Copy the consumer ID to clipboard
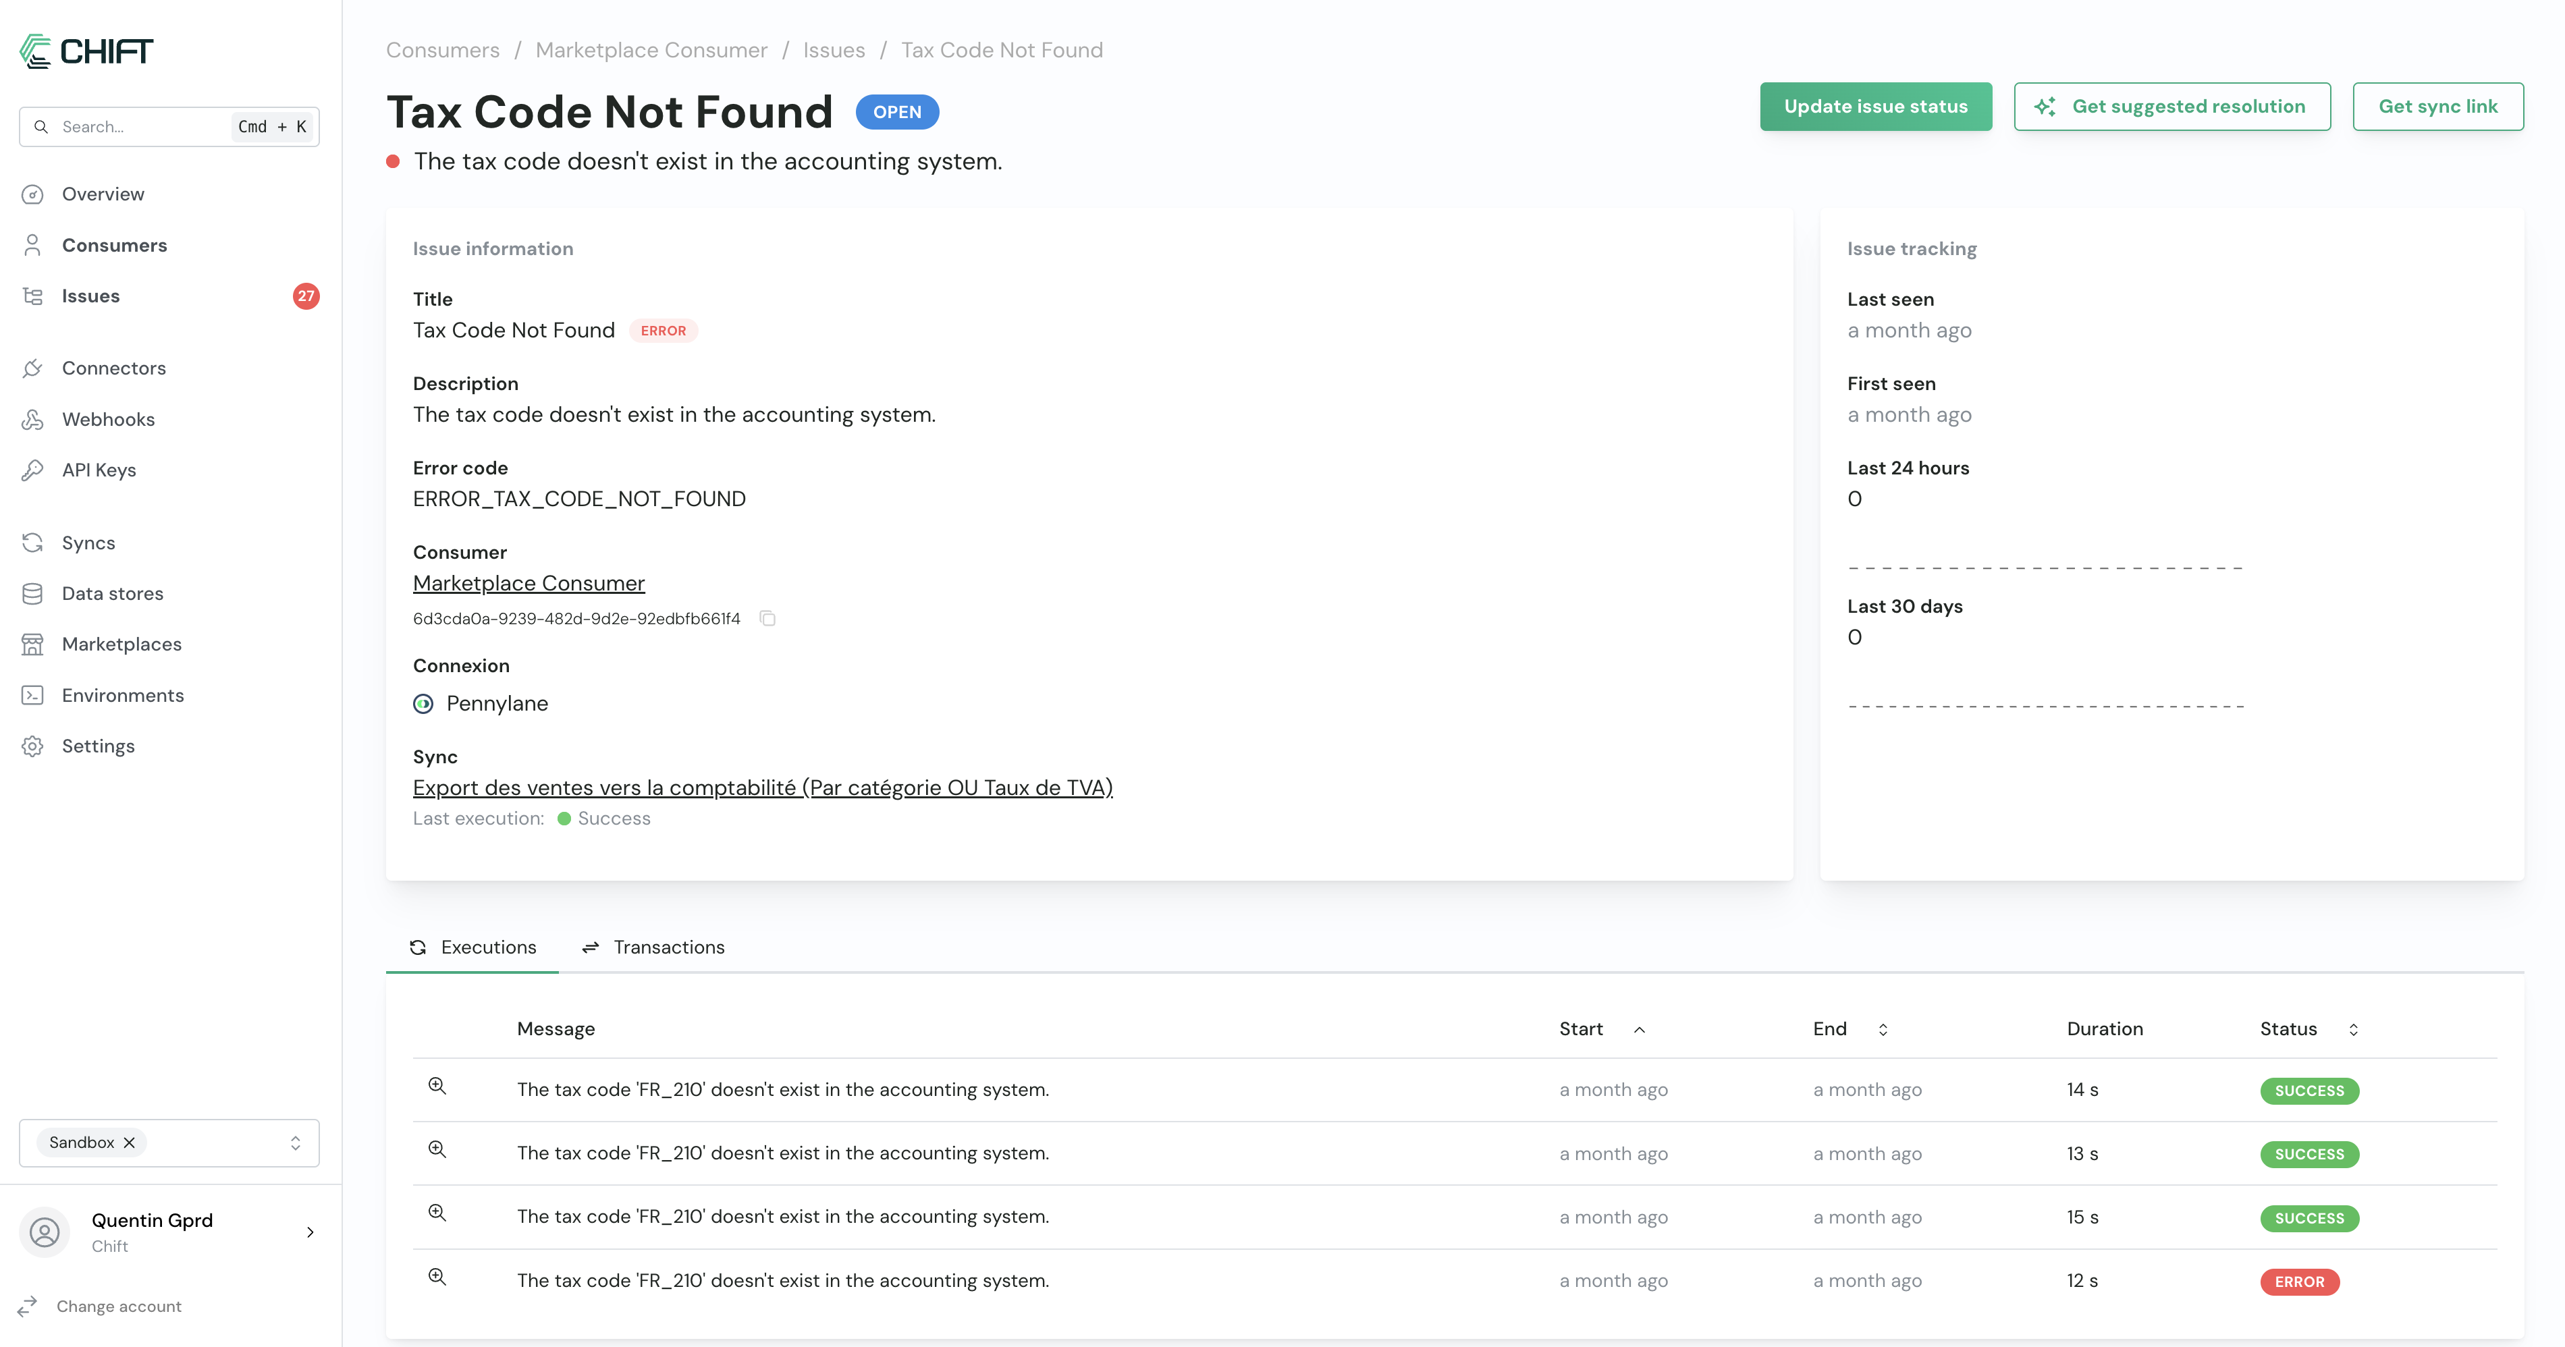This screenshot has width=2565, height=1347. click(767, 618)
